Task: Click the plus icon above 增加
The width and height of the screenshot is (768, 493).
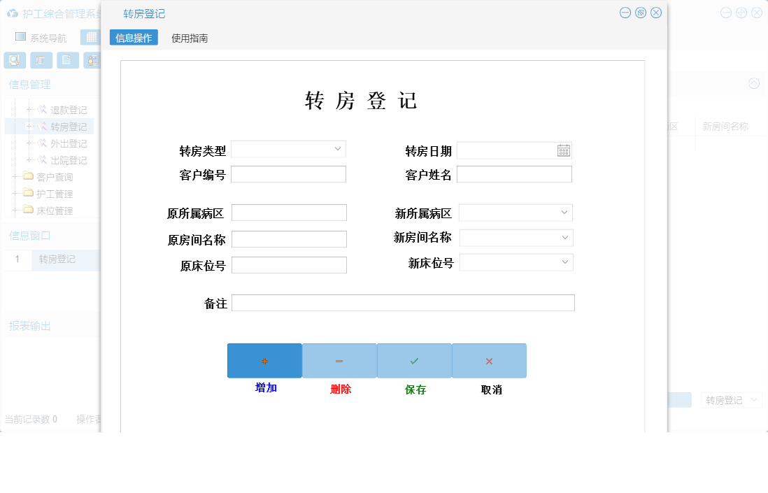Action: [x=264, y=360]
